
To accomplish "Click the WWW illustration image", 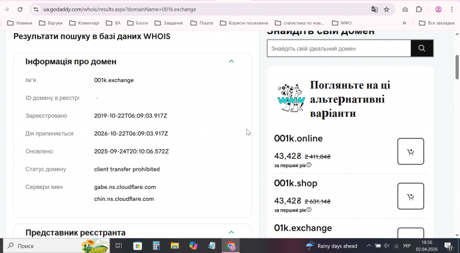I will (291, 98).
